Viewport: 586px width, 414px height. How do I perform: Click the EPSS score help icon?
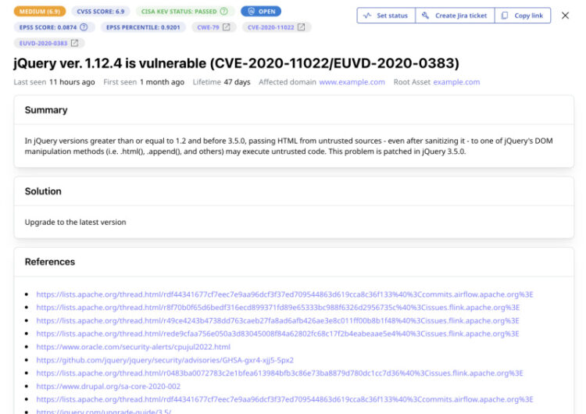coord(84,27)
